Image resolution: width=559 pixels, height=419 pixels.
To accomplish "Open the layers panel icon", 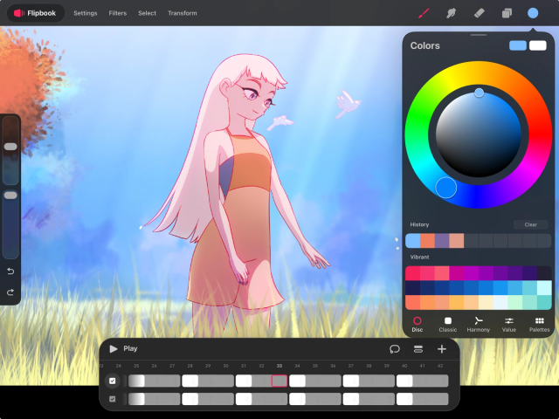I will point(507,13).
